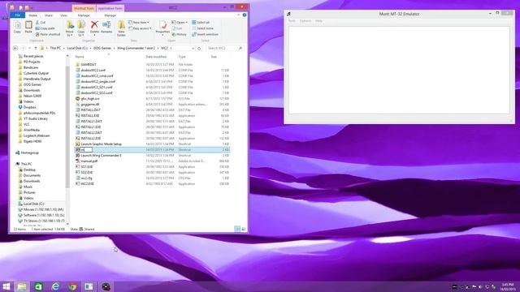Click the Edit button in Open group
The image size is (520, 292).
click(x=177, y=28)
